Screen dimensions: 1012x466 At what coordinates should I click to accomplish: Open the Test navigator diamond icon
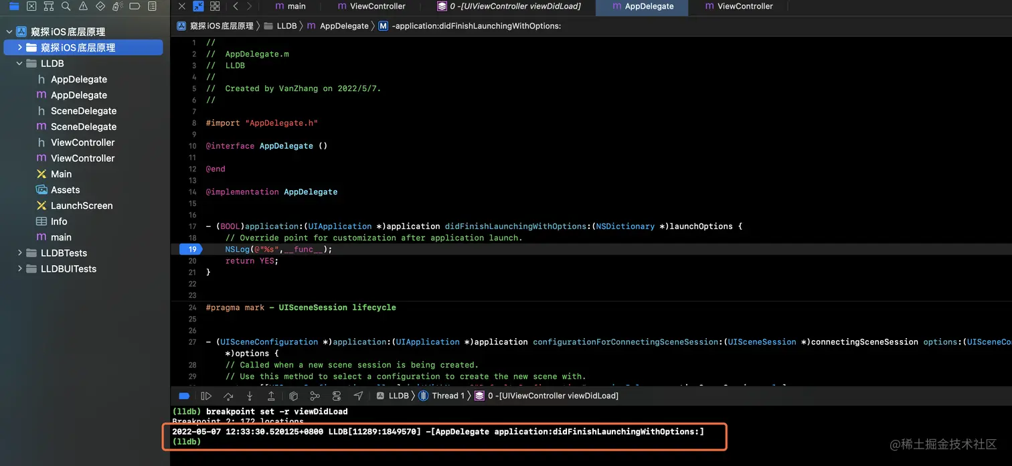tap(100, 6)
